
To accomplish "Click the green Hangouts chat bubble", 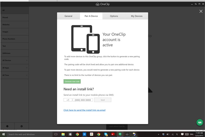I will tap(200, 123).
